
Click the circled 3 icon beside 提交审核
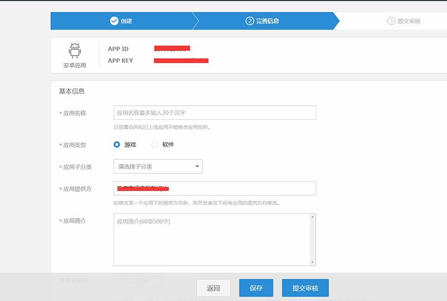(x=391, y=21)
